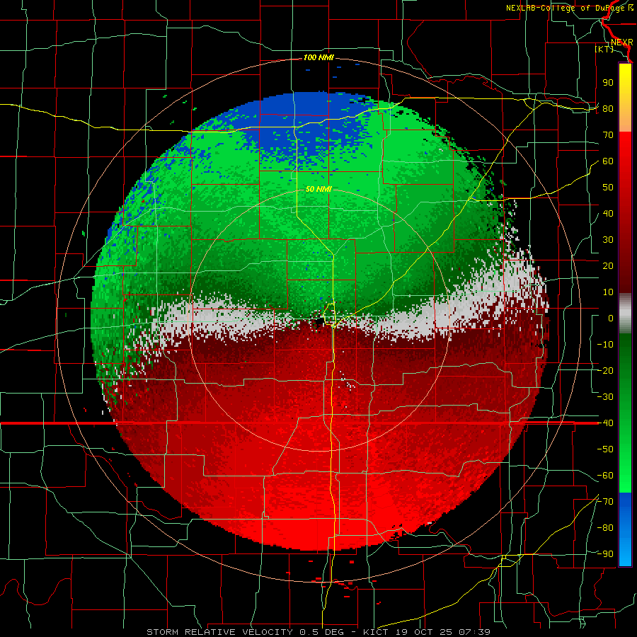Click the -10 value on the velocity scale

coord(605,345)
